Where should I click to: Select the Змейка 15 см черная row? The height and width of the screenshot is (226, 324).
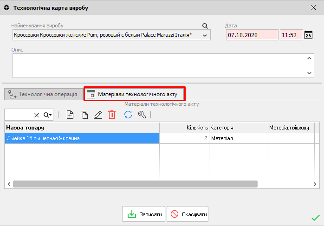[82, 138]
